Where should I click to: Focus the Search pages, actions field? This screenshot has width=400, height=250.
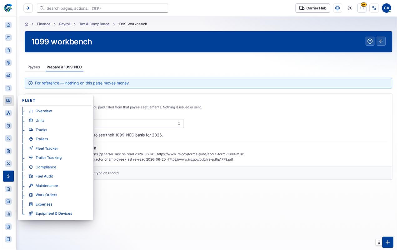[x=102, y=8]
